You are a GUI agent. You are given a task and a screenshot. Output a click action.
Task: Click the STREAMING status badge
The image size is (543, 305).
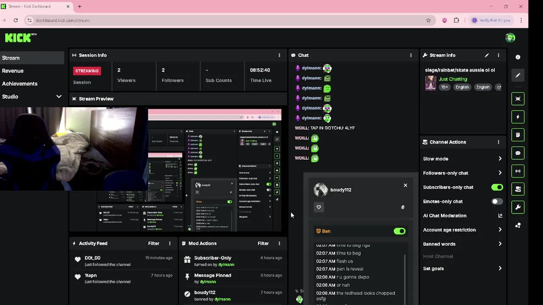[x=87, y=71]
